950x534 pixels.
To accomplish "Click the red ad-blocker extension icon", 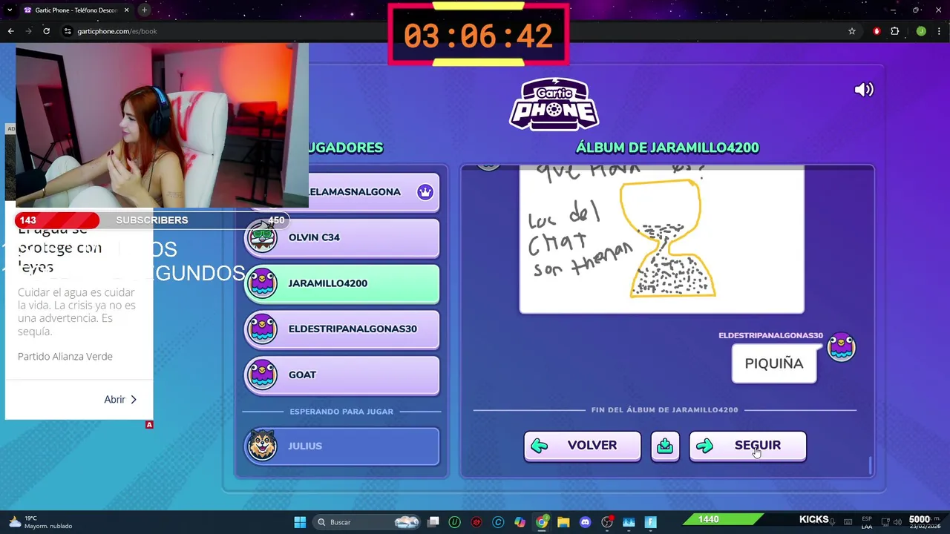I will click(877, 31).
